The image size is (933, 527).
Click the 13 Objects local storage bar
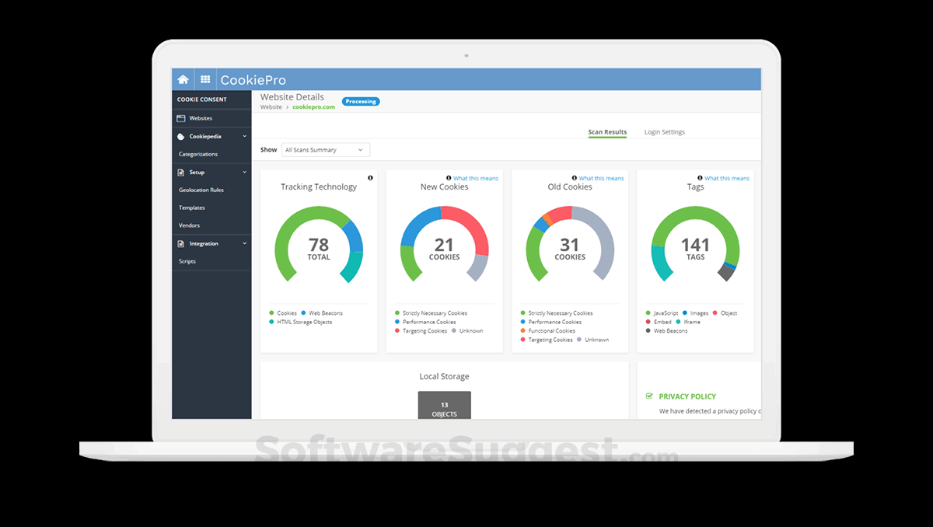coord(445,405)
